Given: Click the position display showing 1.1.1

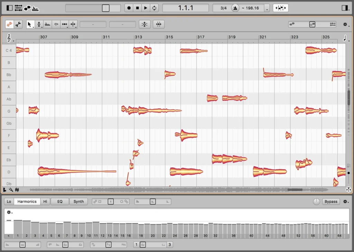Looking at the screenshot, I should coord(186,8).
